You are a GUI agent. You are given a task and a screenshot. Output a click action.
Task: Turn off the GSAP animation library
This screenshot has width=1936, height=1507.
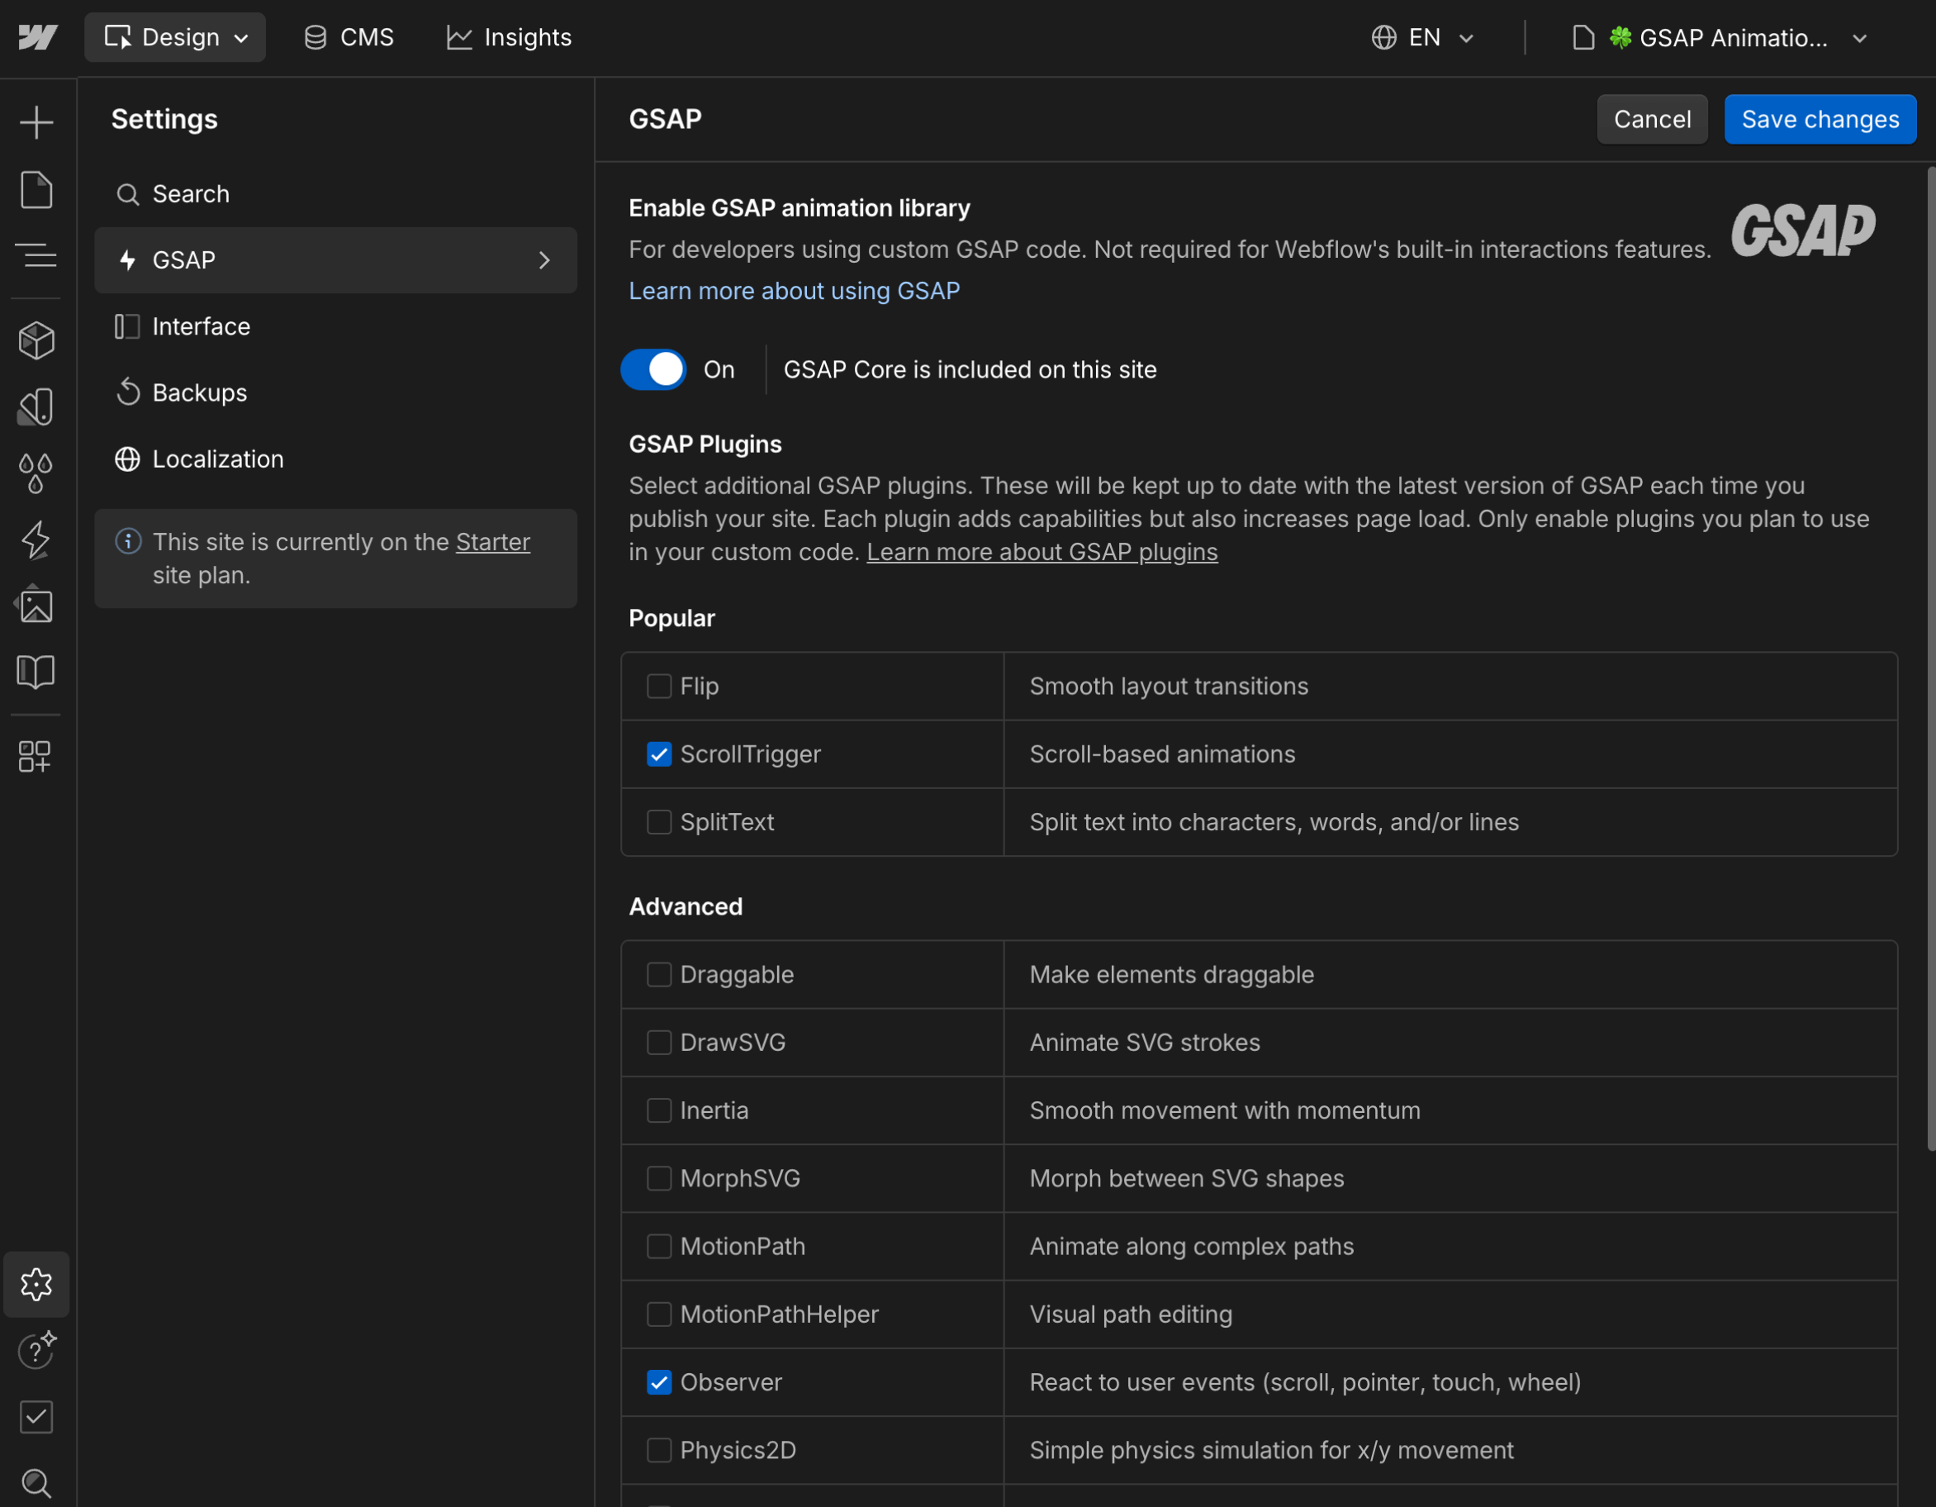653,369
